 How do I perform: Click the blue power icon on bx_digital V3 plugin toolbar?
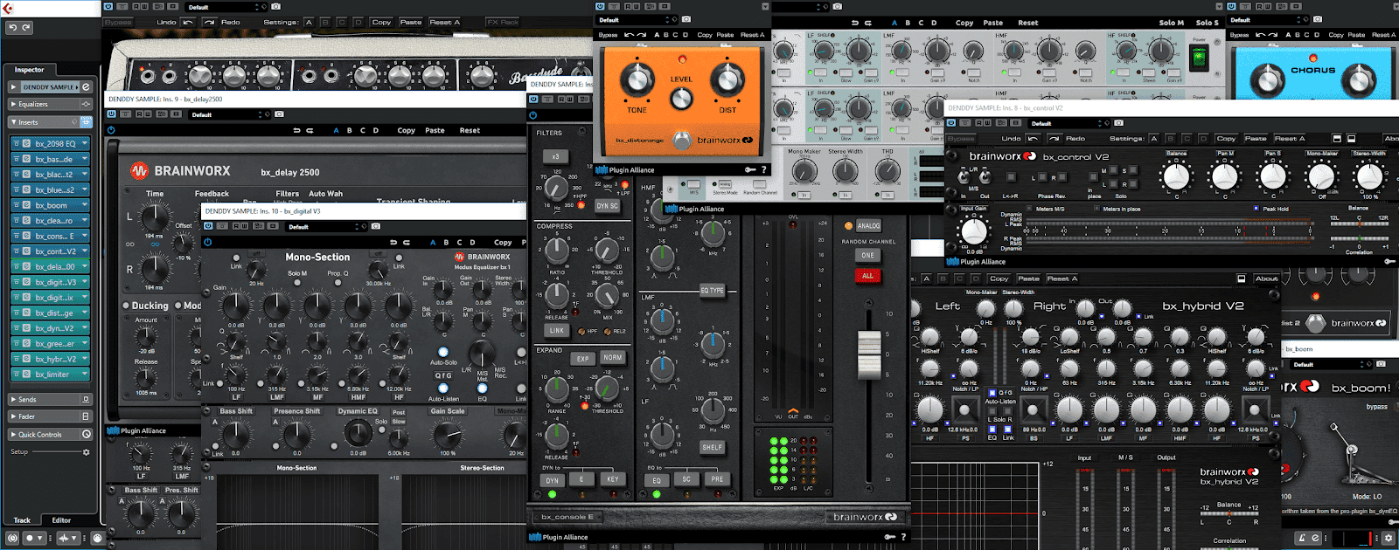pyautogui.click(x=207, y=242)
